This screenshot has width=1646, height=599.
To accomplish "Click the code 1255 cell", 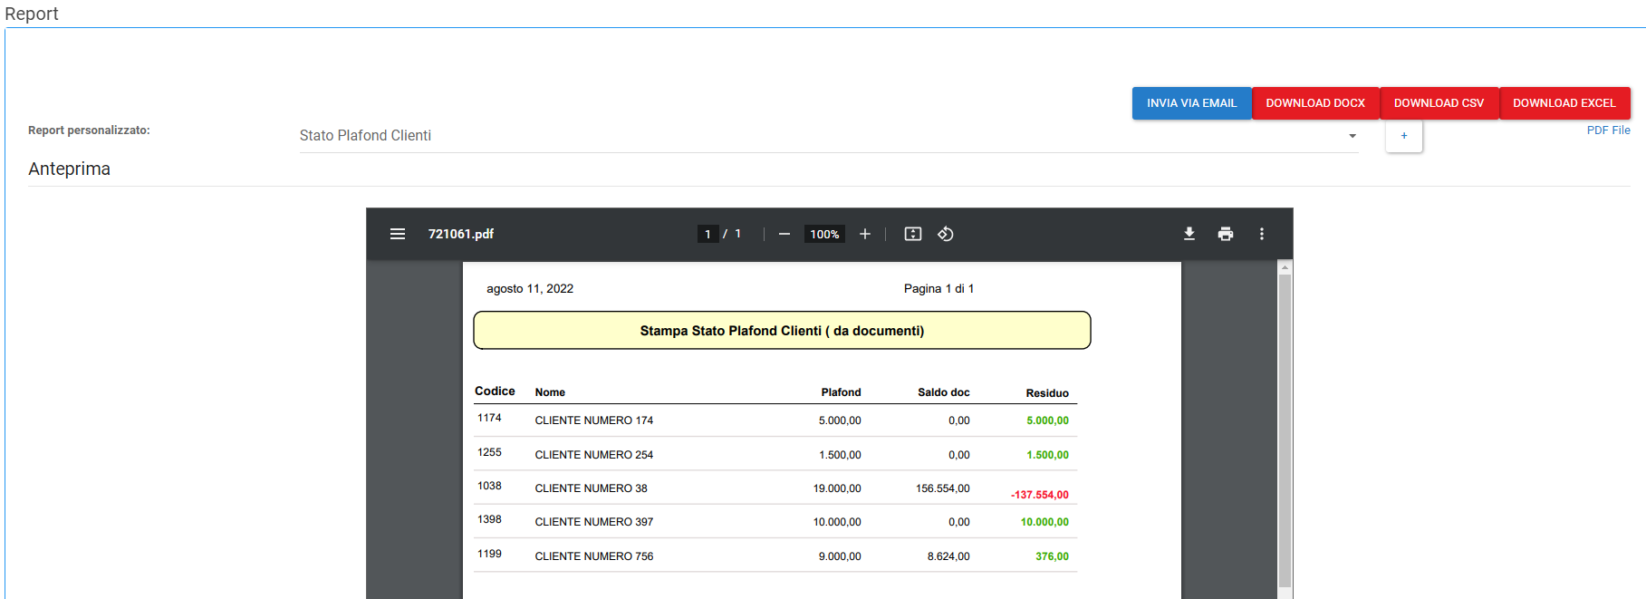I will [489, 452].
